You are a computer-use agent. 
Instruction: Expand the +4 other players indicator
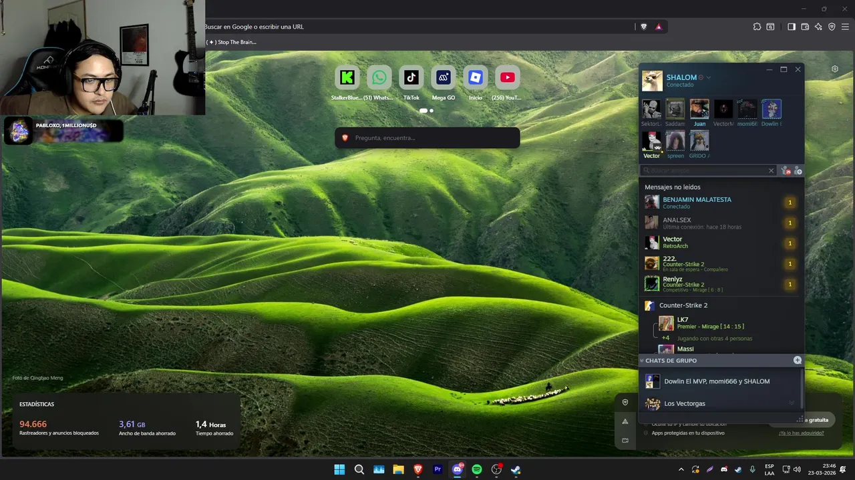point(665,338)
